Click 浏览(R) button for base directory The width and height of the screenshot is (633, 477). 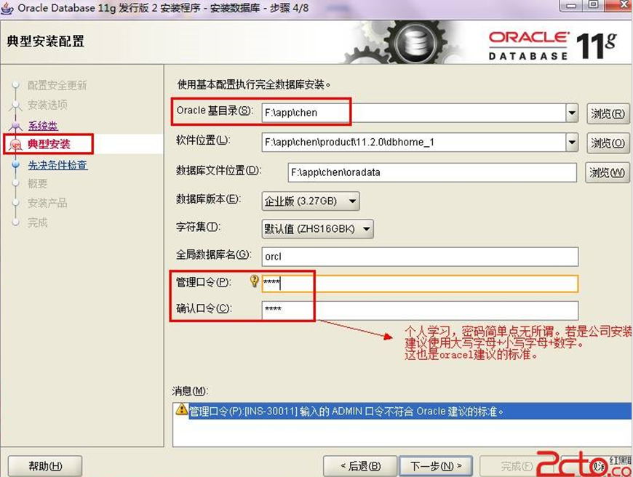608,113
